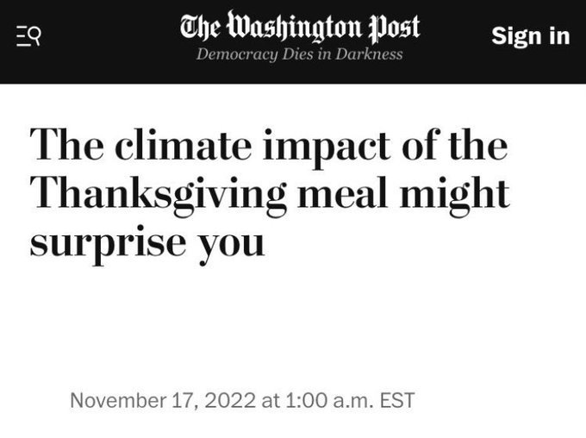Click the word "Darkness" in the tagline

tap(369, 53)
